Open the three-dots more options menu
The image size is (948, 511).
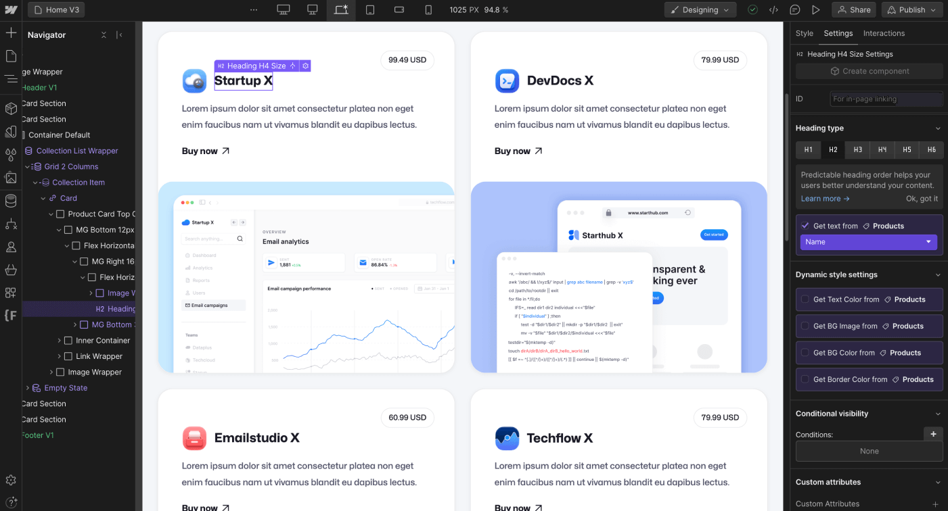point(254,10)
